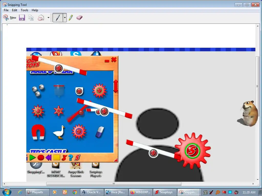
Task: Click the vertical scrollbar up arrow
Action: (x=257, y=26)
